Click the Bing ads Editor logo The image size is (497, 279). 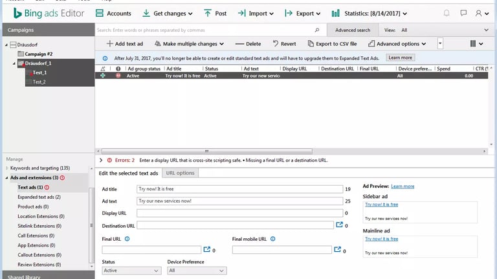point(49,14)
